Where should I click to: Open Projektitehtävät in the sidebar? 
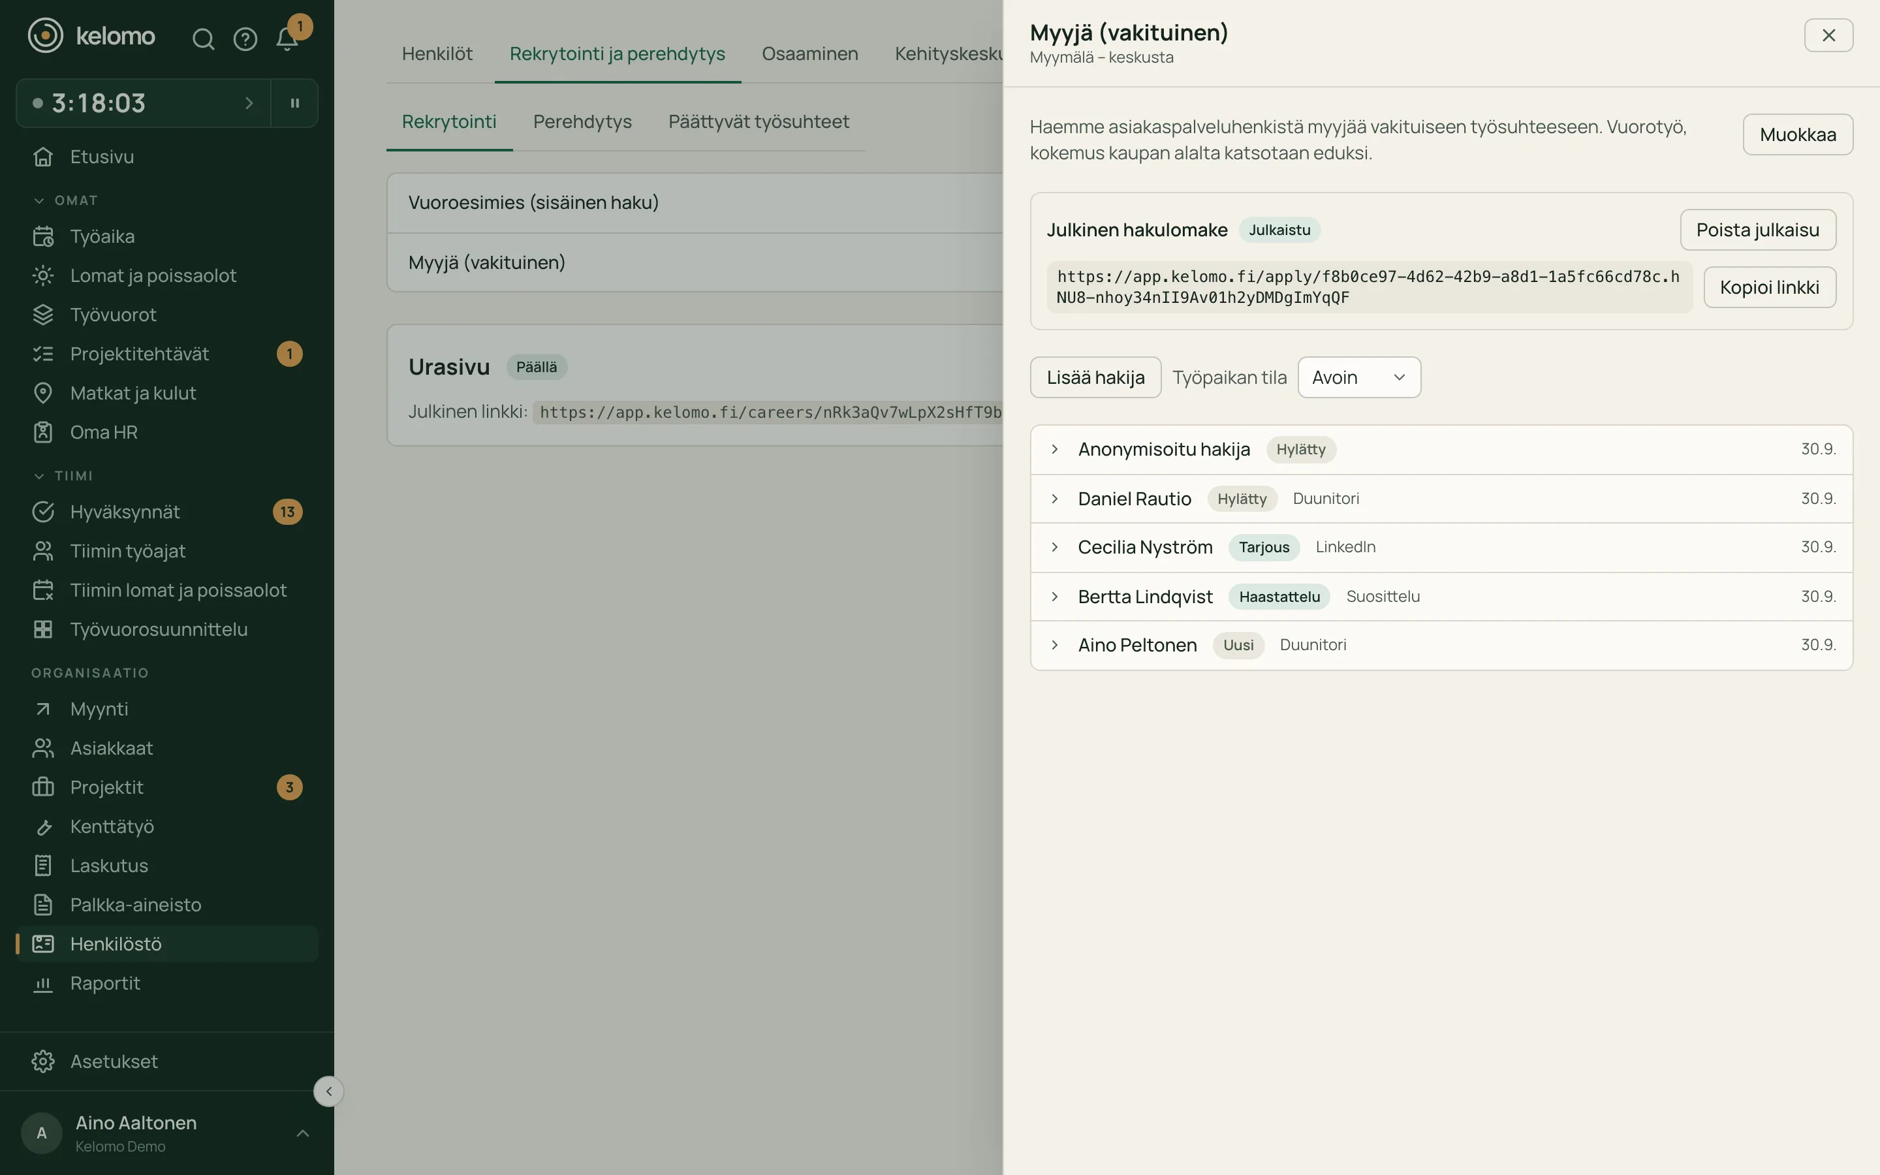[167, 354]
